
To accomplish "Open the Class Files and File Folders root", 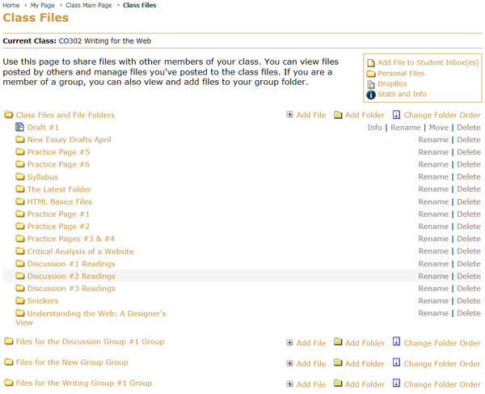I will click(x=65, y=115).
